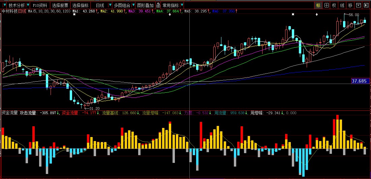The width and height of the screenshot is (371, 179).
Task: Click the red 日线 period label in chart header
Action: click(22, 11)
